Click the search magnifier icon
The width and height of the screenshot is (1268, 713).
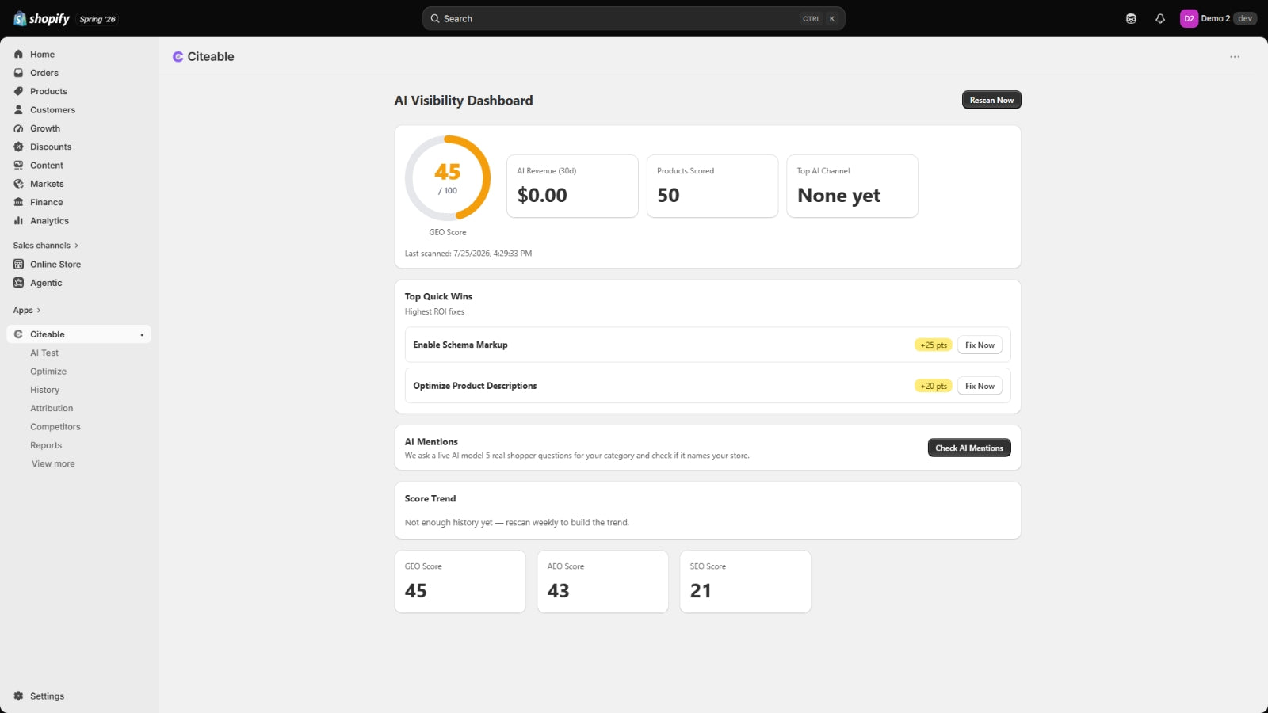(x=435, y=18)
